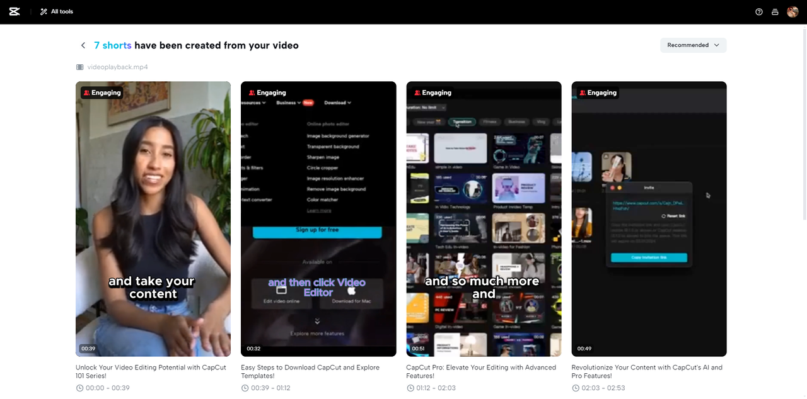
Task: Click the clock icon beside 02:03 - 02:53
Action: [x=576, y=388]
